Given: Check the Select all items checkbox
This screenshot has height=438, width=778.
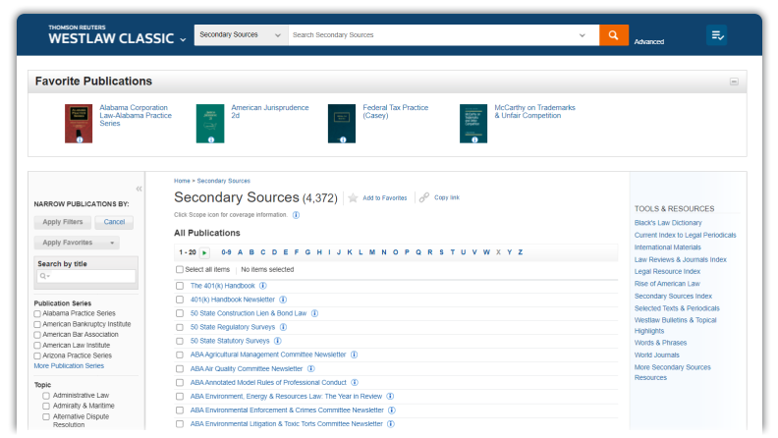Looking at the screenshot, I should click(x=180, y=269).
